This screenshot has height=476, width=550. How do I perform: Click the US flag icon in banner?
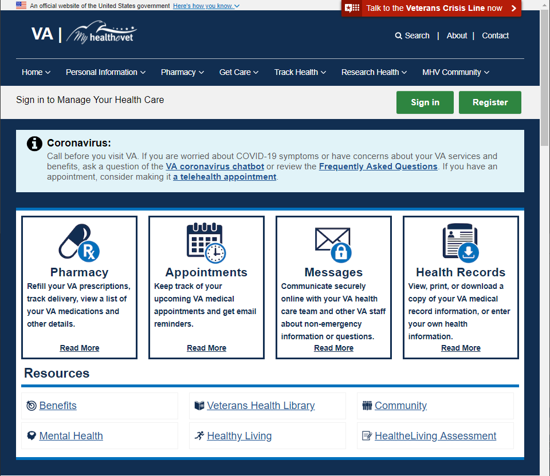pos(21,5)
